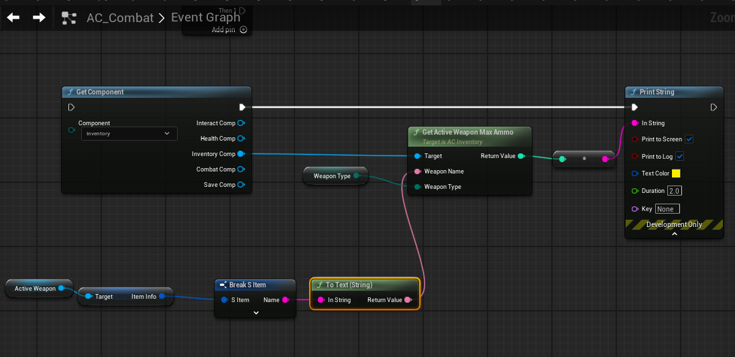The height and width of the screenshot is (357, 735).
Task: Click the blueprint graph icon beside AC_Combat
Action: [x=69, y=18]
